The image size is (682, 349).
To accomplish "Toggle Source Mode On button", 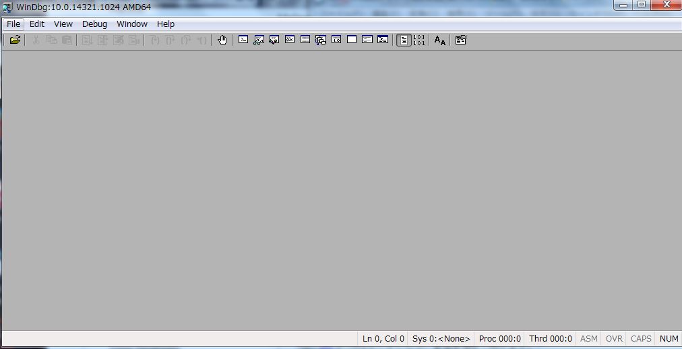I will point(404,40).
